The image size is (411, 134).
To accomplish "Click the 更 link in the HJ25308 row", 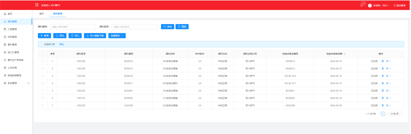I will point(383,105).
